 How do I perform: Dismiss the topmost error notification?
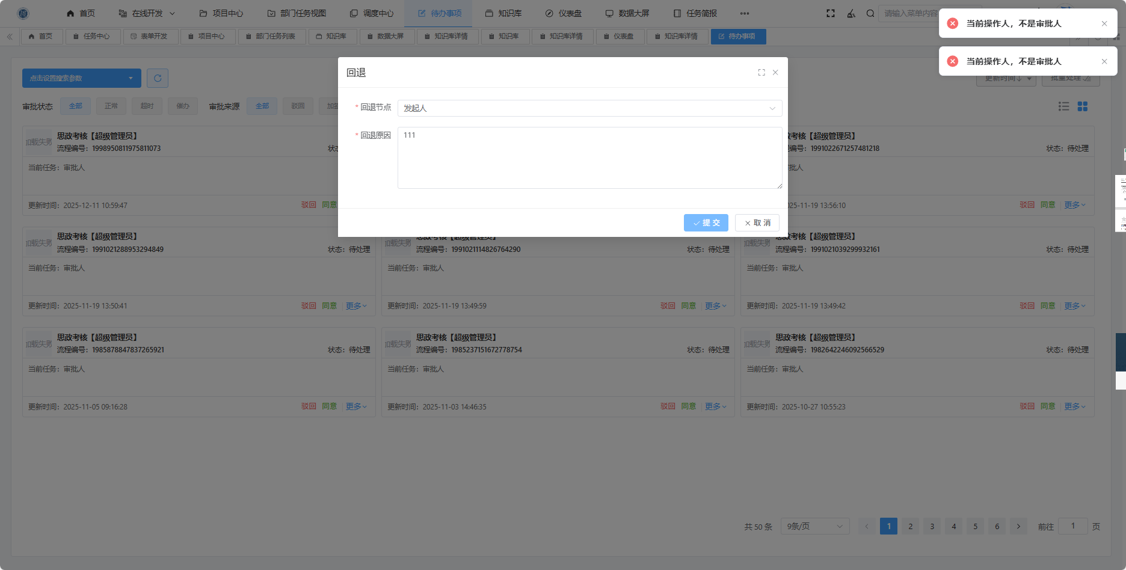(1104, 23)
